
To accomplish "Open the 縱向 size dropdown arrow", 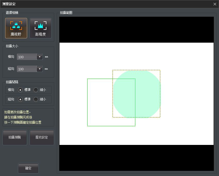I will pyautogui.click(x=40, y=69).
